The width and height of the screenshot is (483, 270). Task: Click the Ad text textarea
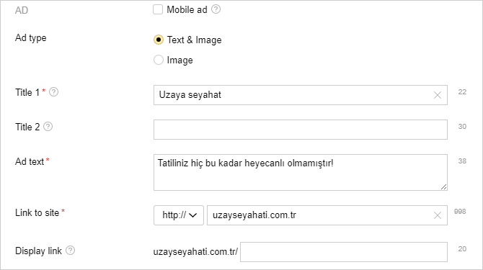coord(301,173)
